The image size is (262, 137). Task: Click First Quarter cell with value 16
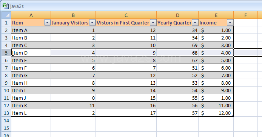126,105
